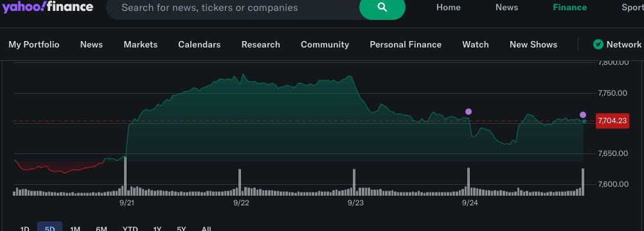This screenshot has width=644, height=231.
Task: Click the 9/23 date label
Action: click(x=355, y=203)
